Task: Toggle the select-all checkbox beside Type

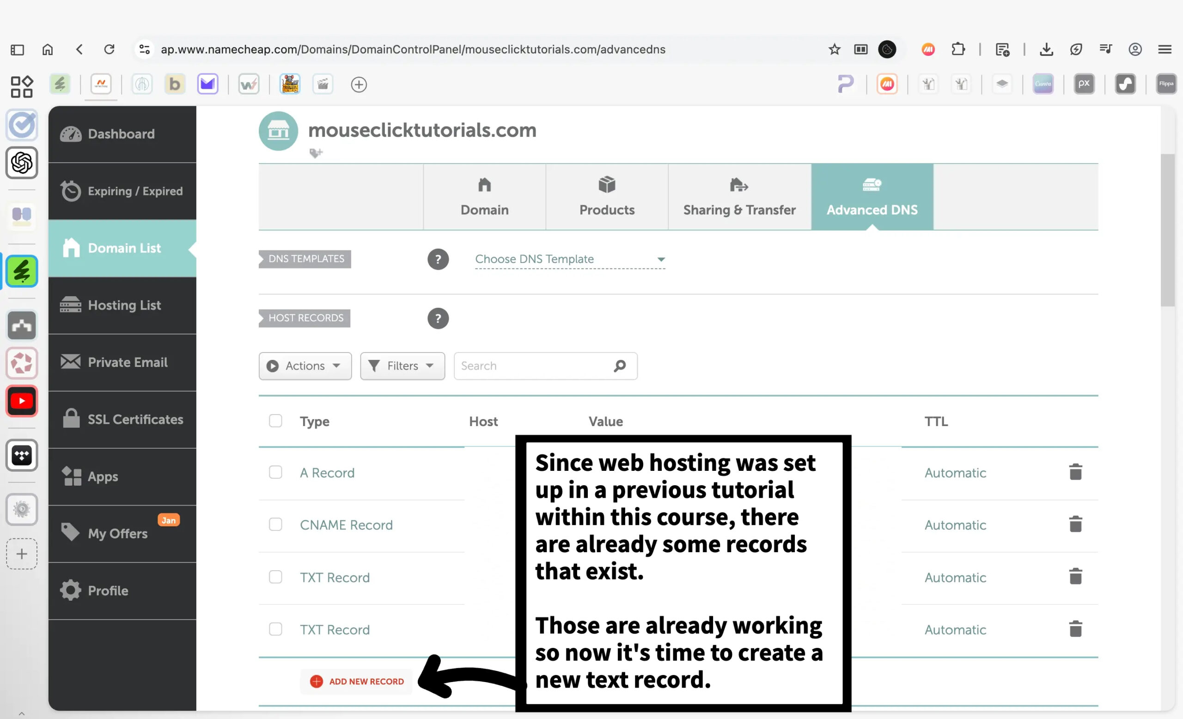Action: pos(275,421)
